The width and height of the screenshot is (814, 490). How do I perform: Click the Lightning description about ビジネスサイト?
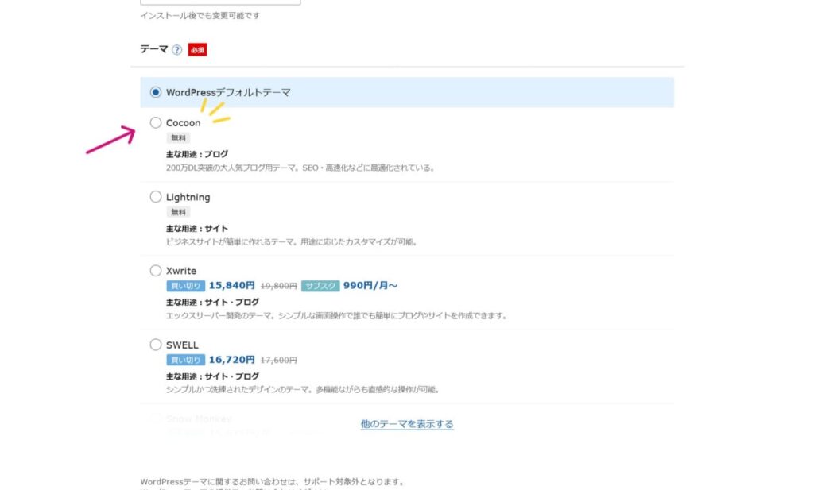click(x=293, y=242)
